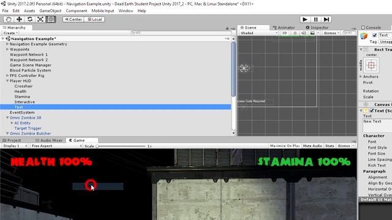Open the Mobile Input menu

[102, 11]
